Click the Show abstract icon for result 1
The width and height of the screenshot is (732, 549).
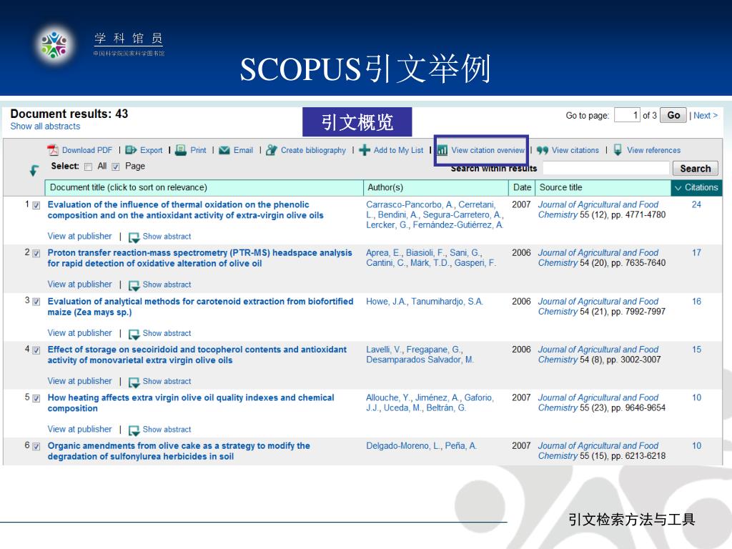(134, 237)
